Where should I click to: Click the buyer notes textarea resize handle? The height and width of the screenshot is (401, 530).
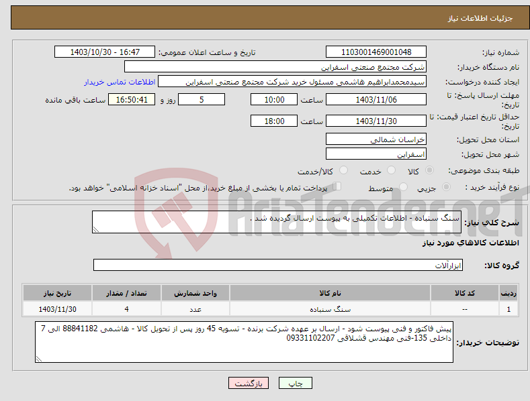[39, 359]
